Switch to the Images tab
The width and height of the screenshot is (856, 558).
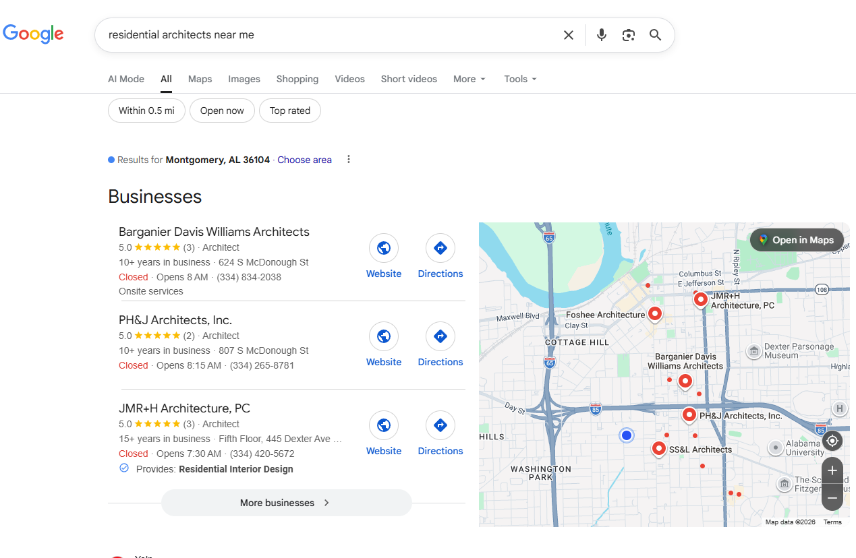pyautogui.click(x=244, y=79)
